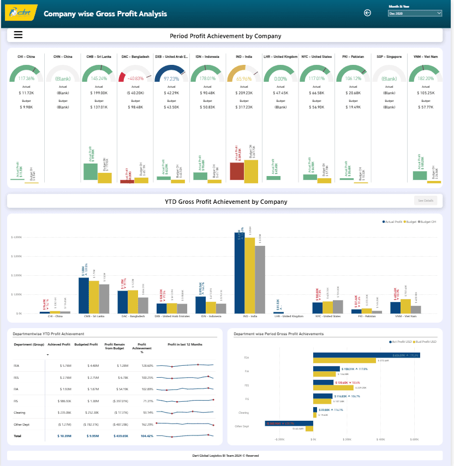Image resolution: width=454 pixels, height=466 pixels.
Task: Click the blue Other Dept negative profit bar
Action: coord(289,423)
